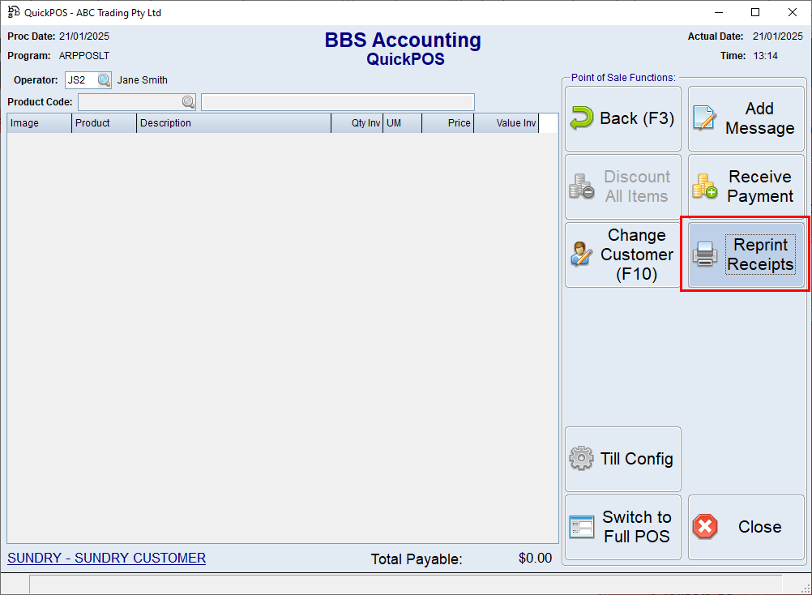Viewport: 812px width, 595px height.
Task: Open Till Config gear button
Action: [x=622, y=459]
